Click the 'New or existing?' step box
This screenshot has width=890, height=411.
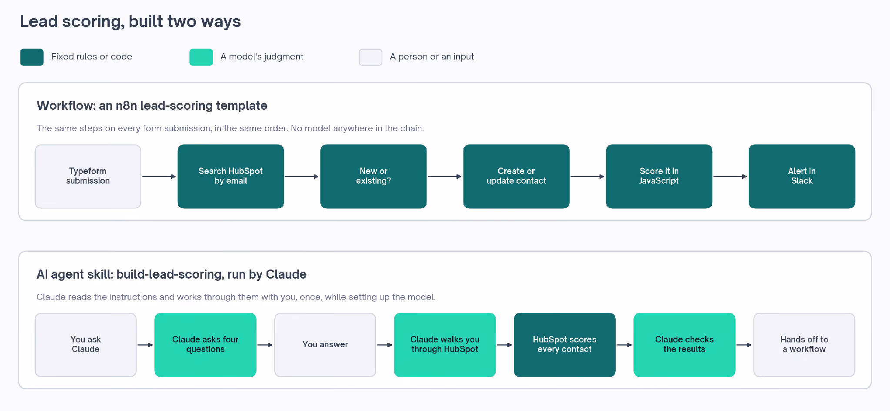(373, 176)
